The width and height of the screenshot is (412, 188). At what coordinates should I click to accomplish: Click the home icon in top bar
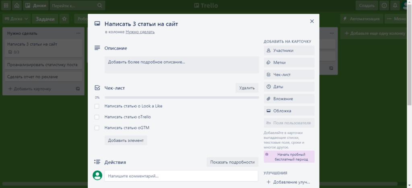point(17,6)
